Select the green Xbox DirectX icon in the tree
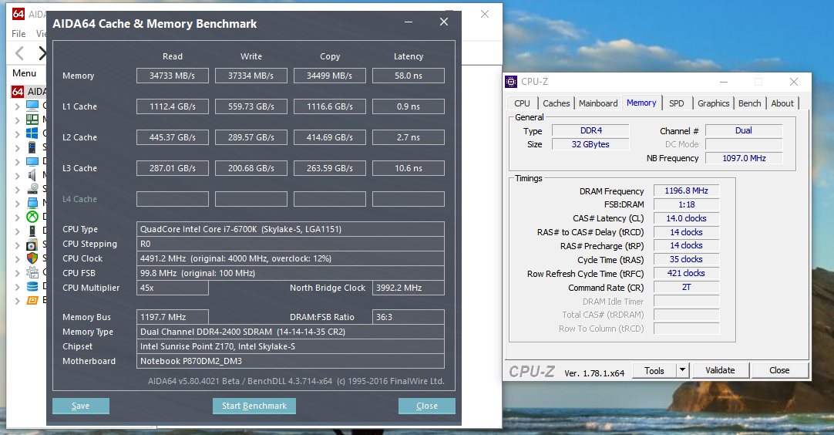Viewport: 834px width, 435px height. pyautogui.click(x=32, y=216)
